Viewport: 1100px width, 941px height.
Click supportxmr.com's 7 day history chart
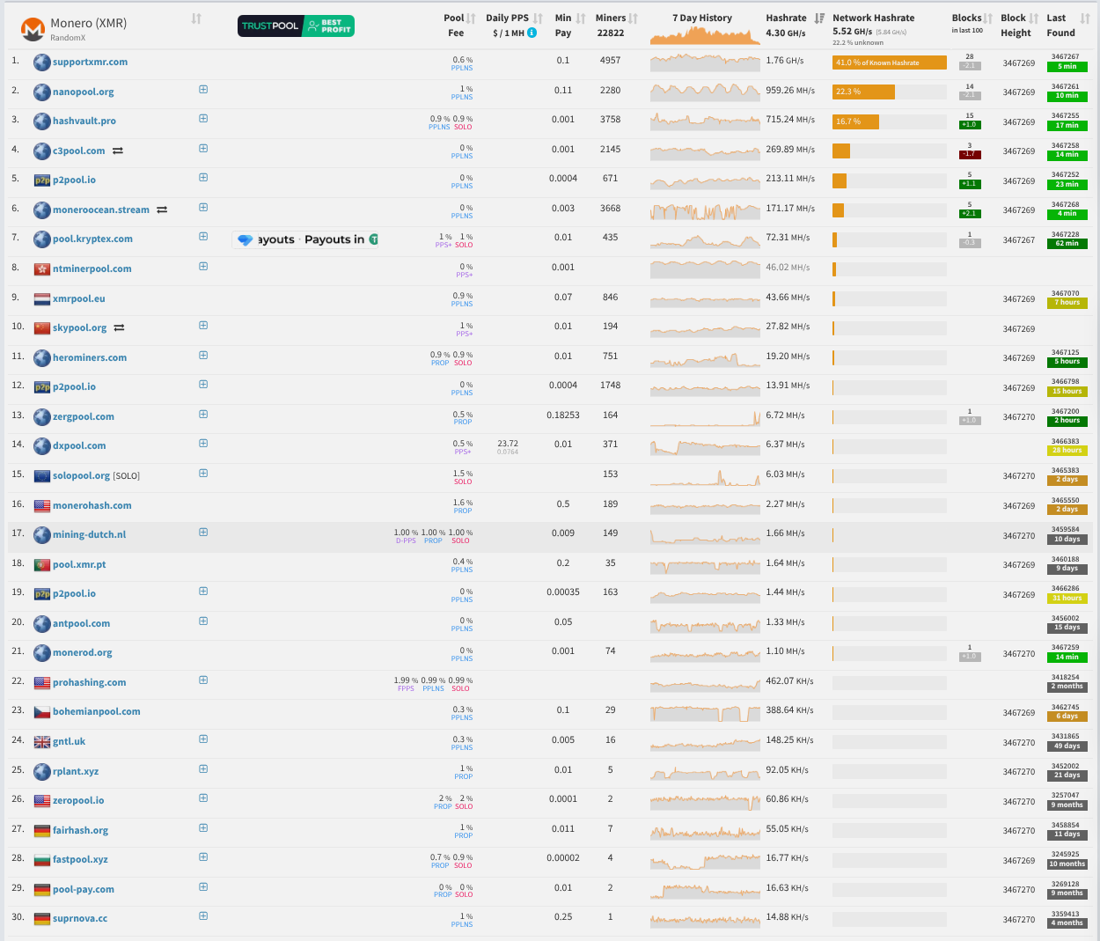pos(705,62)
